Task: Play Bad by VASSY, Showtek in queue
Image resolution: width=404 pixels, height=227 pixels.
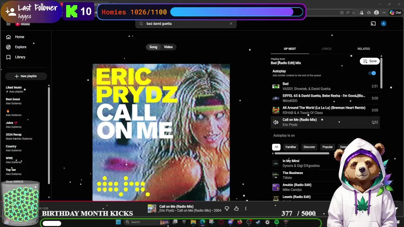Action: pyautogui.click(x=325, y=86)
